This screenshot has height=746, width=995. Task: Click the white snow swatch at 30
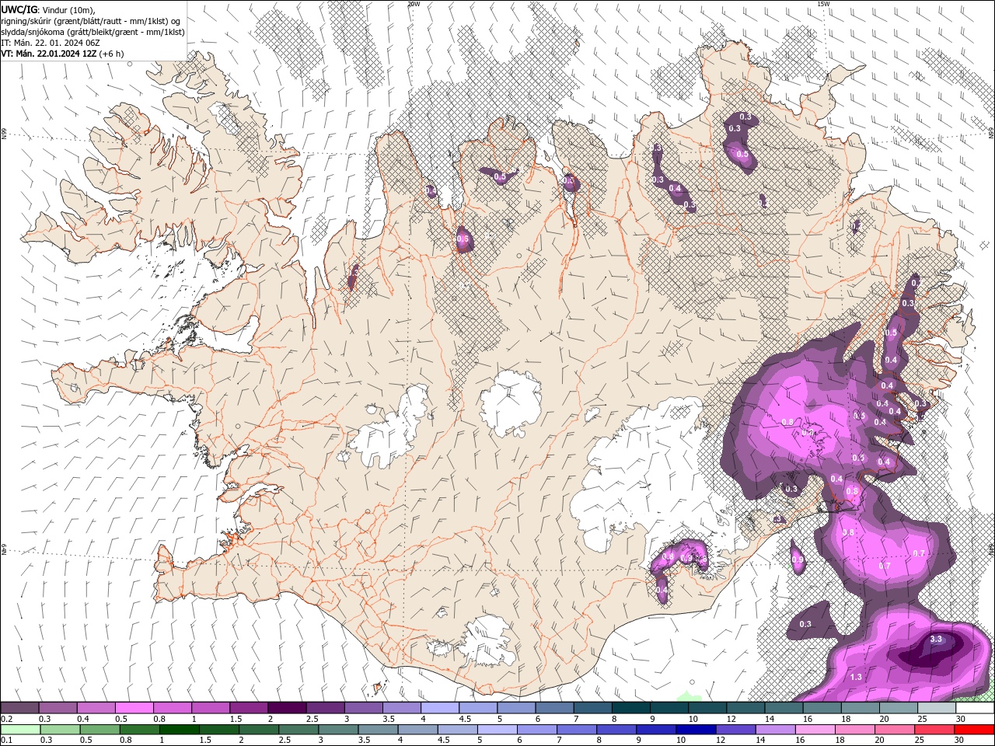[x=974, y=708]
